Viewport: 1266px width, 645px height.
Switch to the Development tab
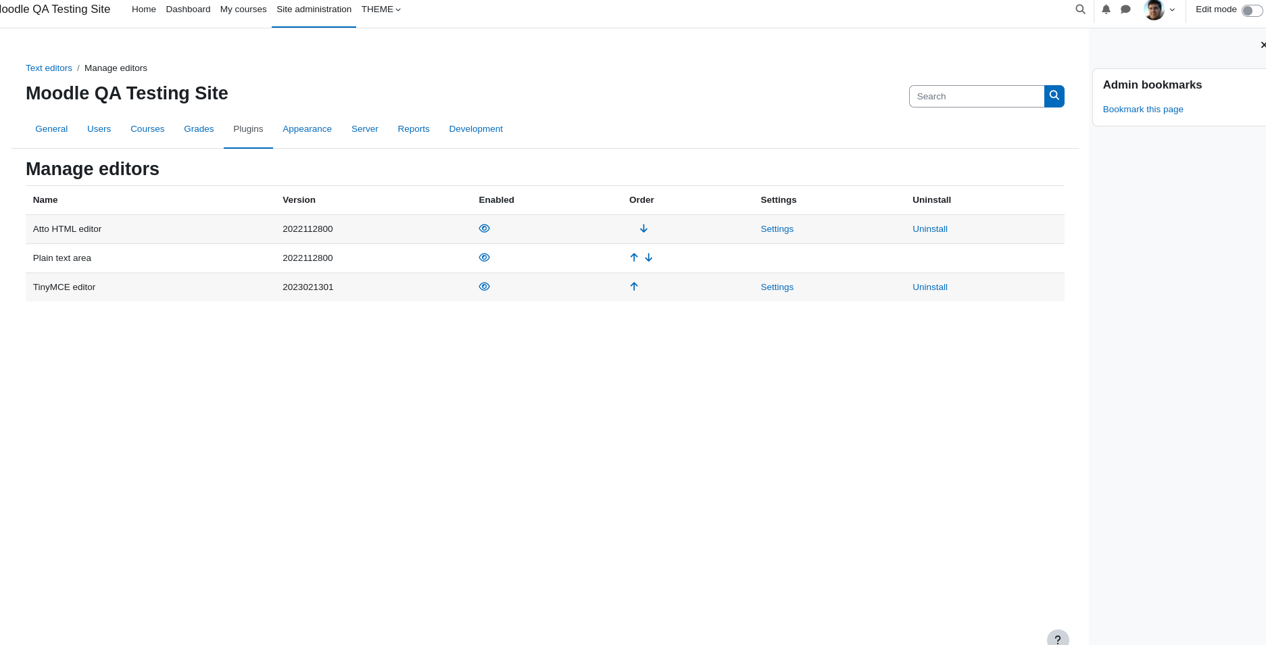coord(476,129)
